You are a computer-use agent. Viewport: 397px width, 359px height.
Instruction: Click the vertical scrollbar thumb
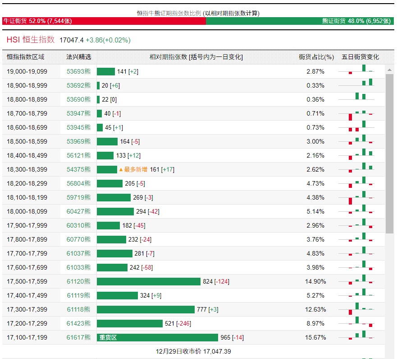point(390,154)
